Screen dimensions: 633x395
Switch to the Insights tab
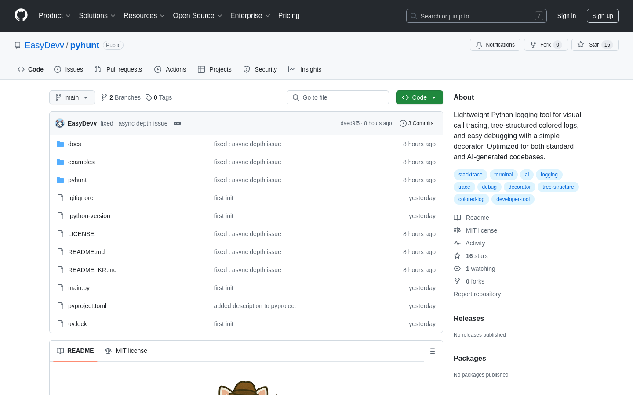point(305,69)
